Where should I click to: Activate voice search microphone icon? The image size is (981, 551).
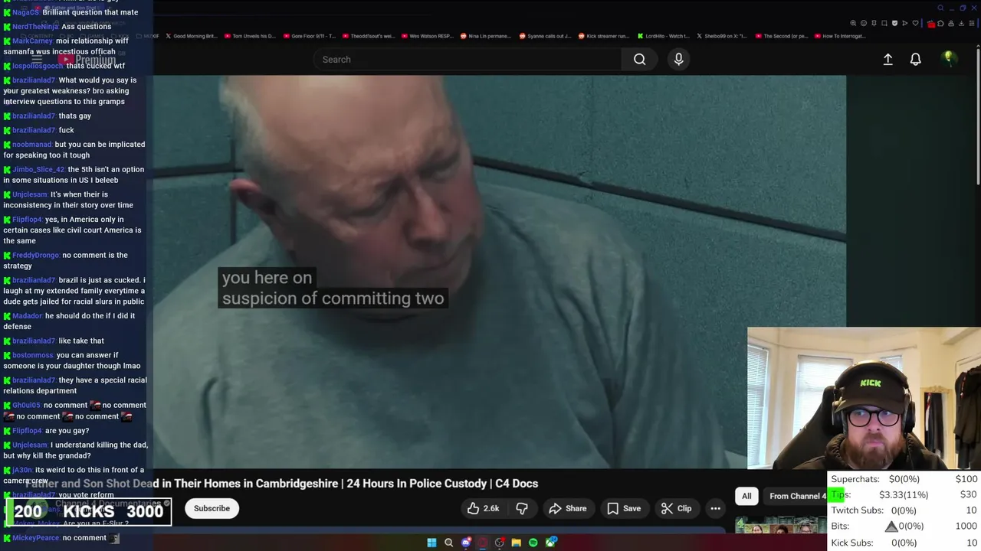(678, 59)
